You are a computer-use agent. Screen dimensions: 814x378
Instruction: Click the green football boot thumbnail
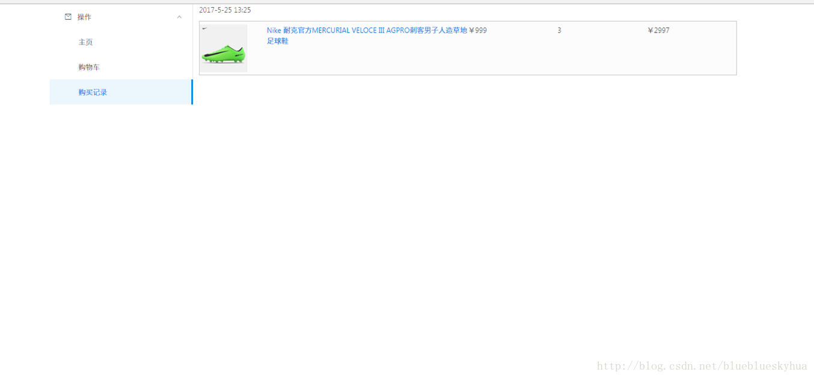pyautogui.click(x=224, y=48)
